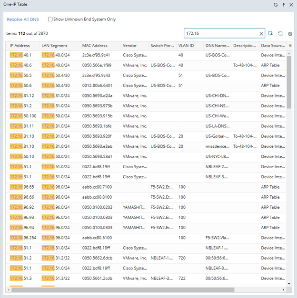Sort by IP Address column header
This screenshot has height=298, width=297.
(x=20, y=46)
